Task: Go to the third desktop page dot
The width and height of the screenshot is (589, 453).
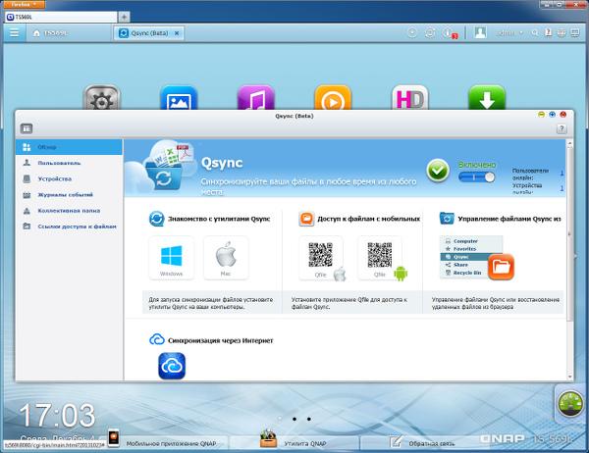Action: pos(309,419)
